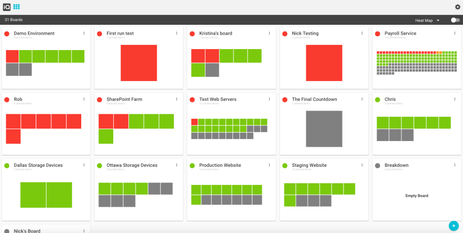Open the Heat Map view dropdown
Image resolution: width=463 pixels, height=233 pixels.
click(x=427, y=20)
